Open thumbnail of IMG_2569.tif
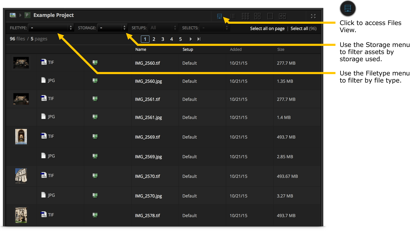This screenshot has width=418, height=231. [x=21, y=137]
